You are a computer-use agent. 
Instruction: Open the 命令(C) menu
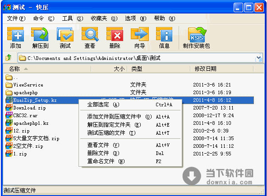pos(44,18)
